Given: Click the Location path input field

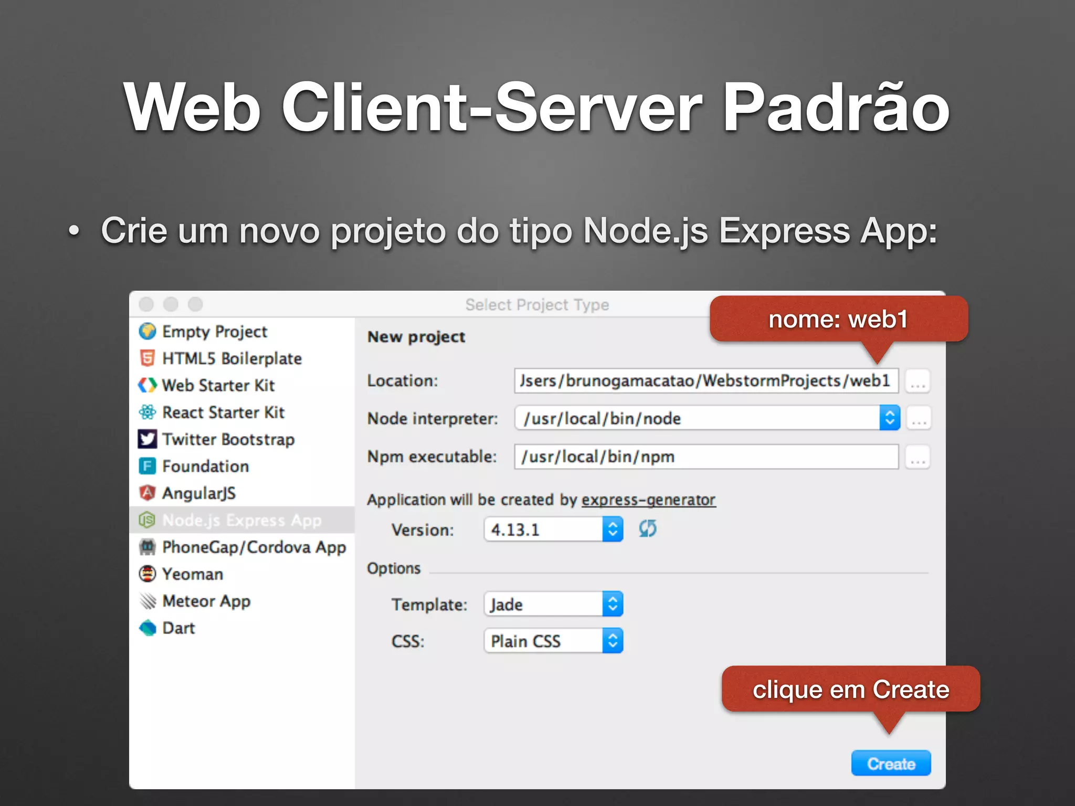Looking at the screenshot, I should pos(707,381).
